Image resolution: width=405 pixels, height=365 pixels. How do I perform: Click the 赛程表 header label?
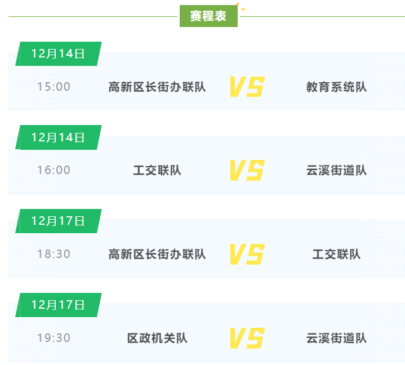[x=208, y=16]
